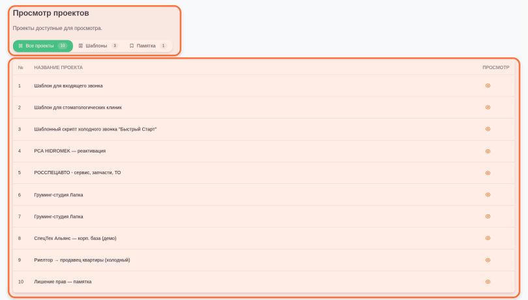Open preview eye icon for РОССПЕЦАВТО row
The width and height of the screenshot is (528, 300).
click(x=488, y=173)
